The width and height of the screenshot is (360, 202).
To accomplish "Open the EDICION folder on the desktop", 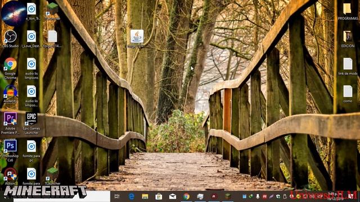I will pyautogui.click(x=348, y=39).
